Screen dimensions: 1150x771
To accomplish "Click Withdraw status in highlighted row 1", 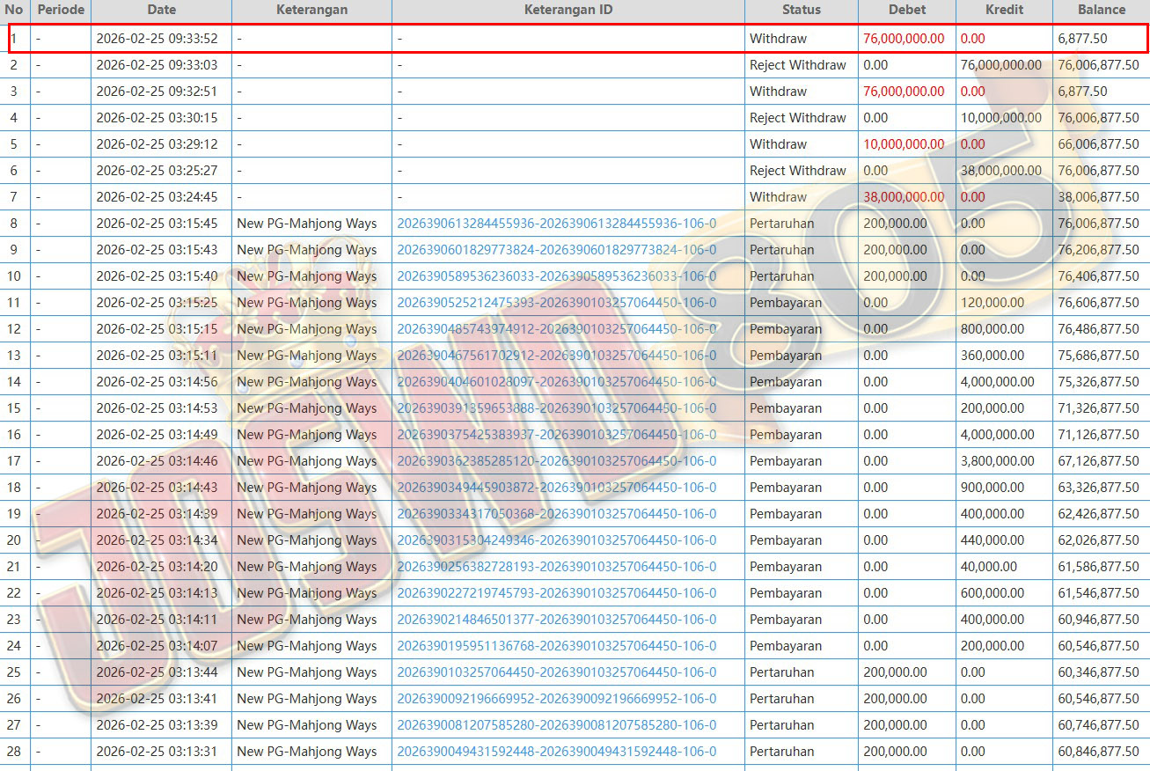I will (x=778, y=39).
